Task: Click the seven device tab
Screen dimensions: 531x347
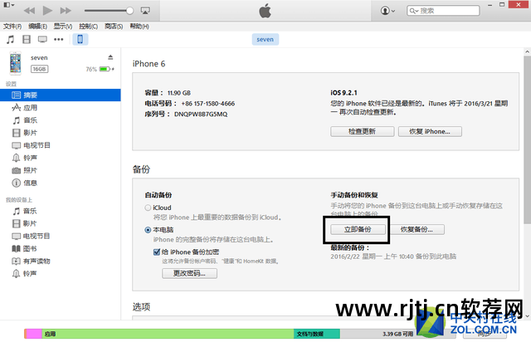Action: 265,39
